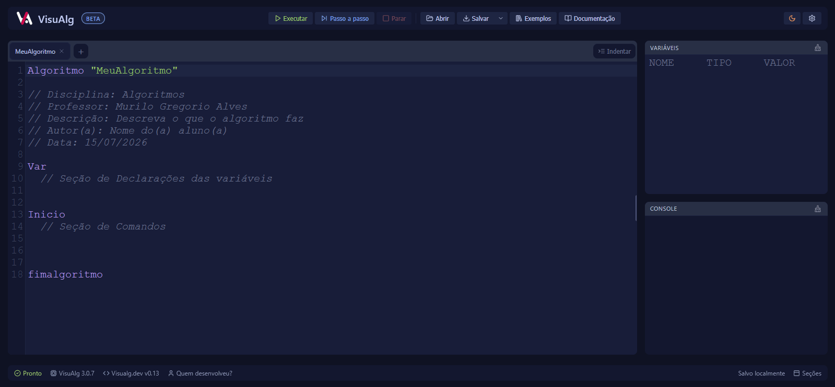
Task: Click the Parar stop button
Action: [x=394, y=18]
